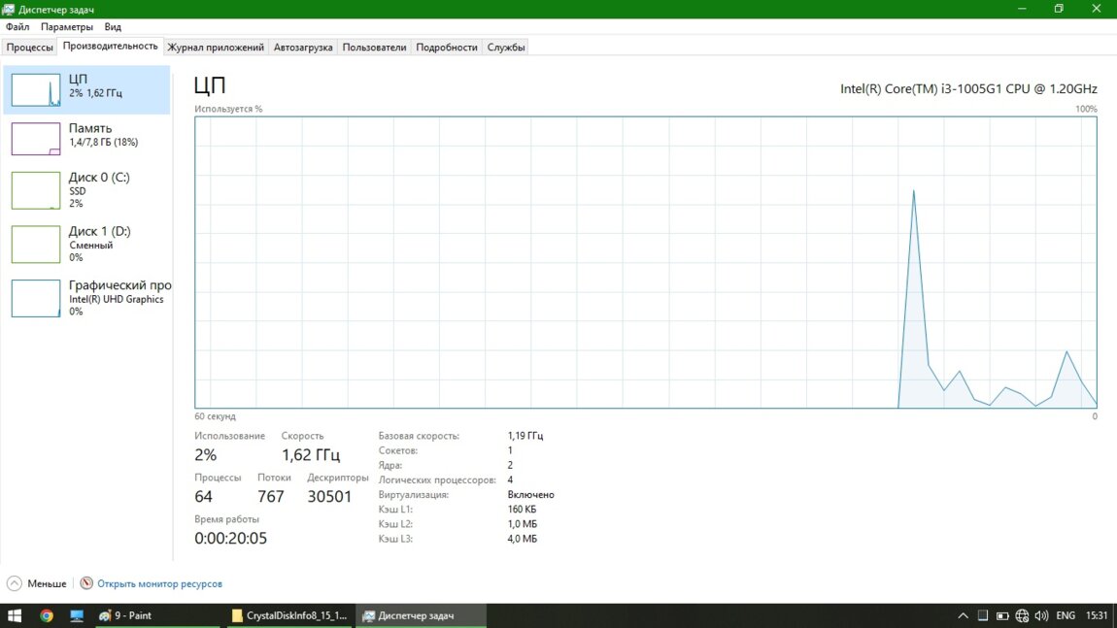Launch Chrome from the taskbar
Screen dimensions: 1117x628
(46, 615)
